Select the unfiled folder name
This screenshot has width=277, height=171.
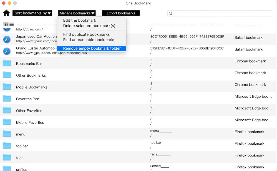coord(22,169)
